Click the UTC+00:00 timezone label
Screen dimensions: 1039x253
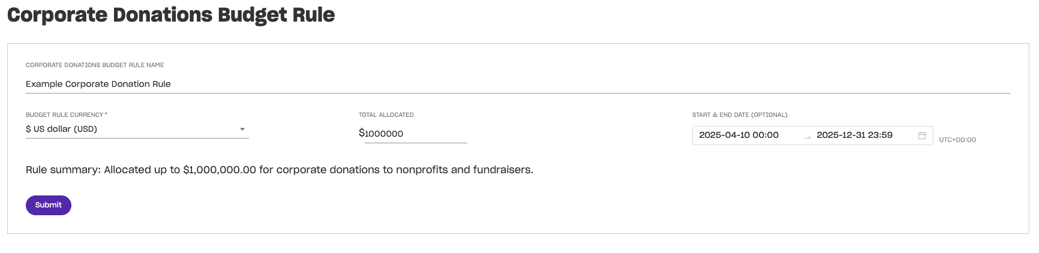957,140
